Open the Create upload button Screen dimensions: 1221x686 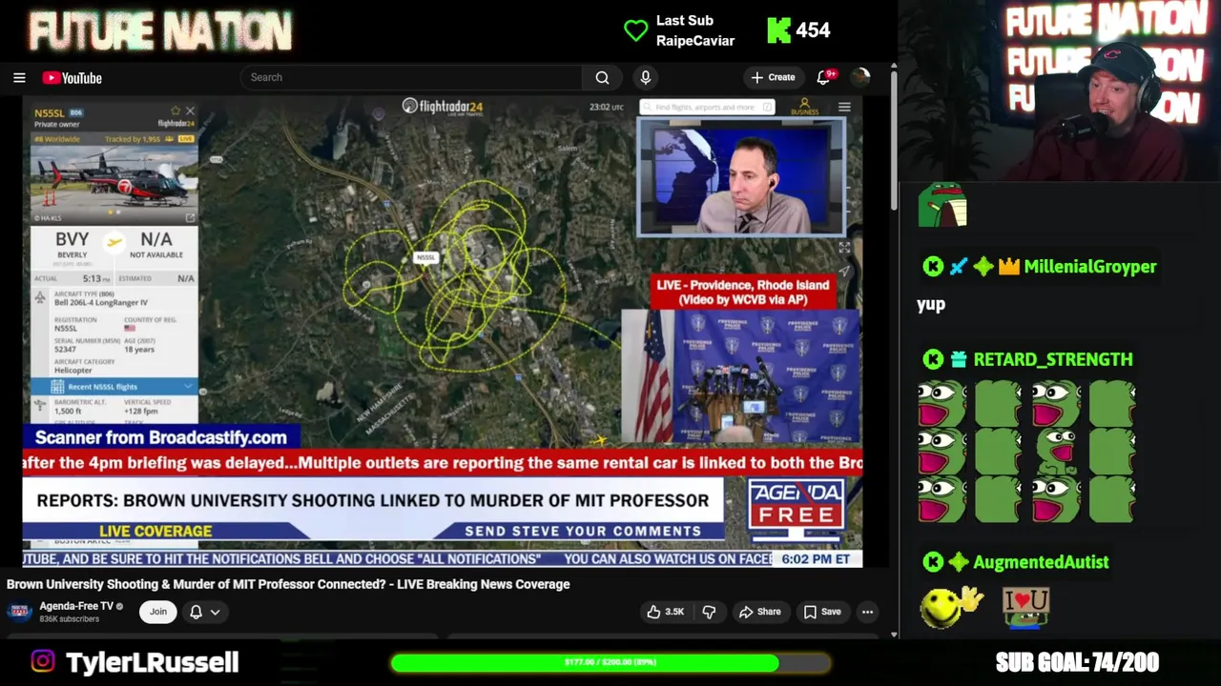pos(773,77)
